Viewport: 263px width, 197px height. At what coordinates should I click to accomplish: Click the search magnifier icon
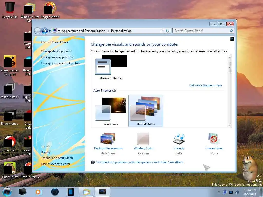coord(231,31)
